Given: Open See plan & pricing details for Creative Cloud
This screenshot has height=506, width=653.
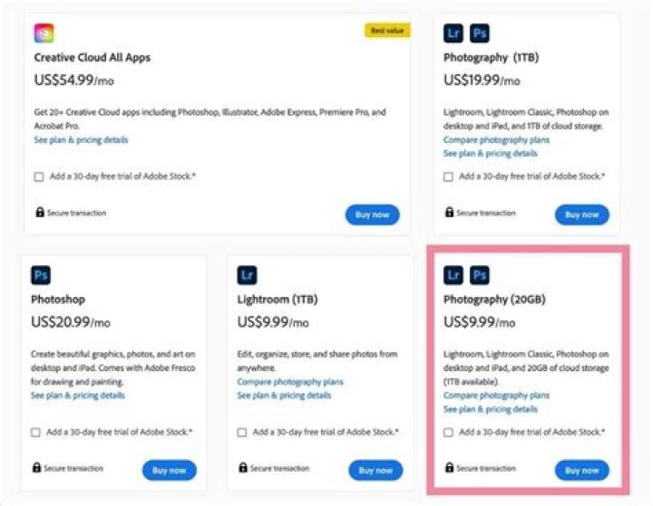Looking at the screenshot, I should [x=81, y=140].
